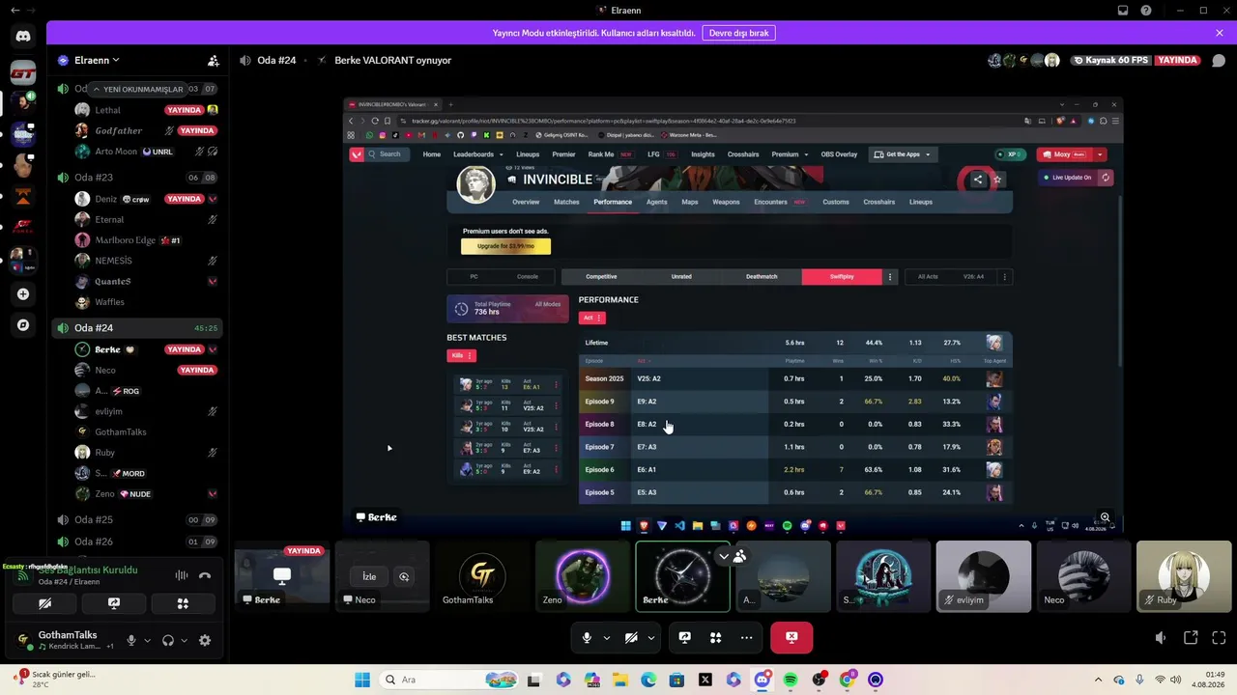Open more options in call controls
1237x695 pixels.
(x=746, y=637)
